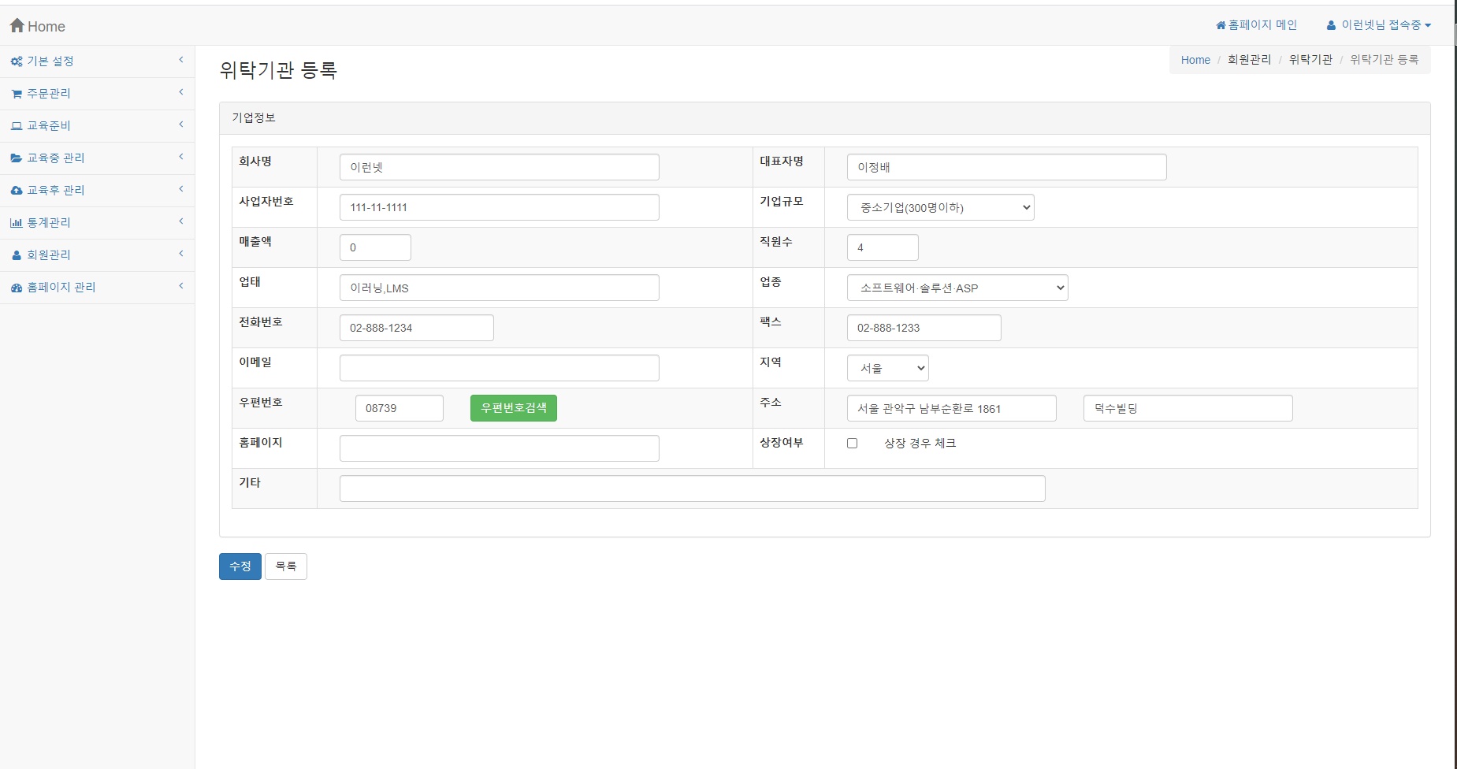Tick the 상장 경우 체크 checkbox
Screen dimensions: 1457x769
[x=852, y=443]
